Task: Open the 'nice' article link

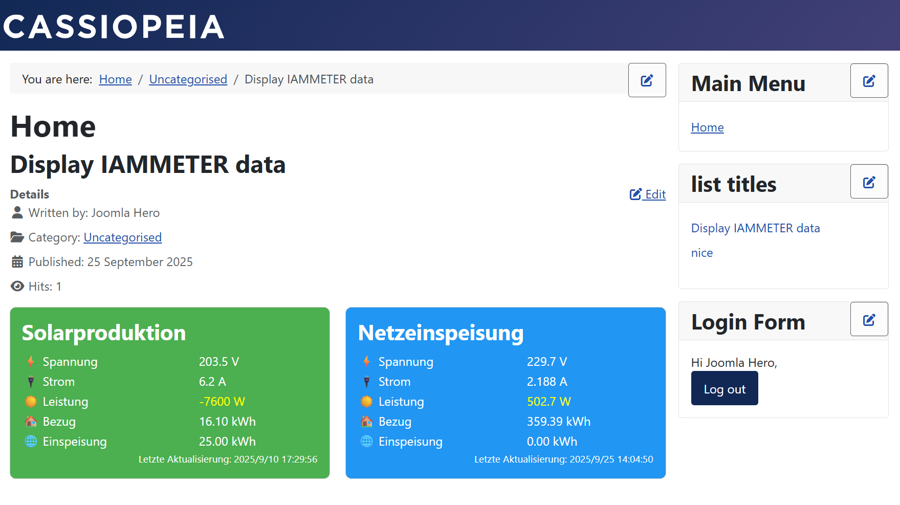Action: 701,253
